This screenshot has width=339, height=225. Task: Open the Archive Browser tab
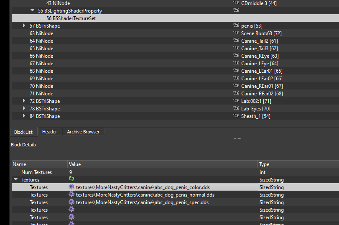pyautogui.click(x=83, y=132)
